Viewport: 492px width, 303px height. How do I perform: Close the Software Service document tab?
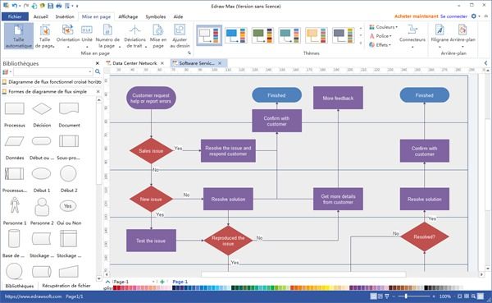[220, 63]
